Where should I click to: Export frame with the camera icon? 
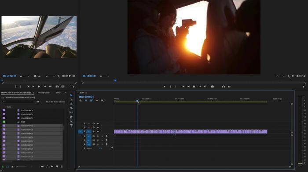tap(229, 86)
